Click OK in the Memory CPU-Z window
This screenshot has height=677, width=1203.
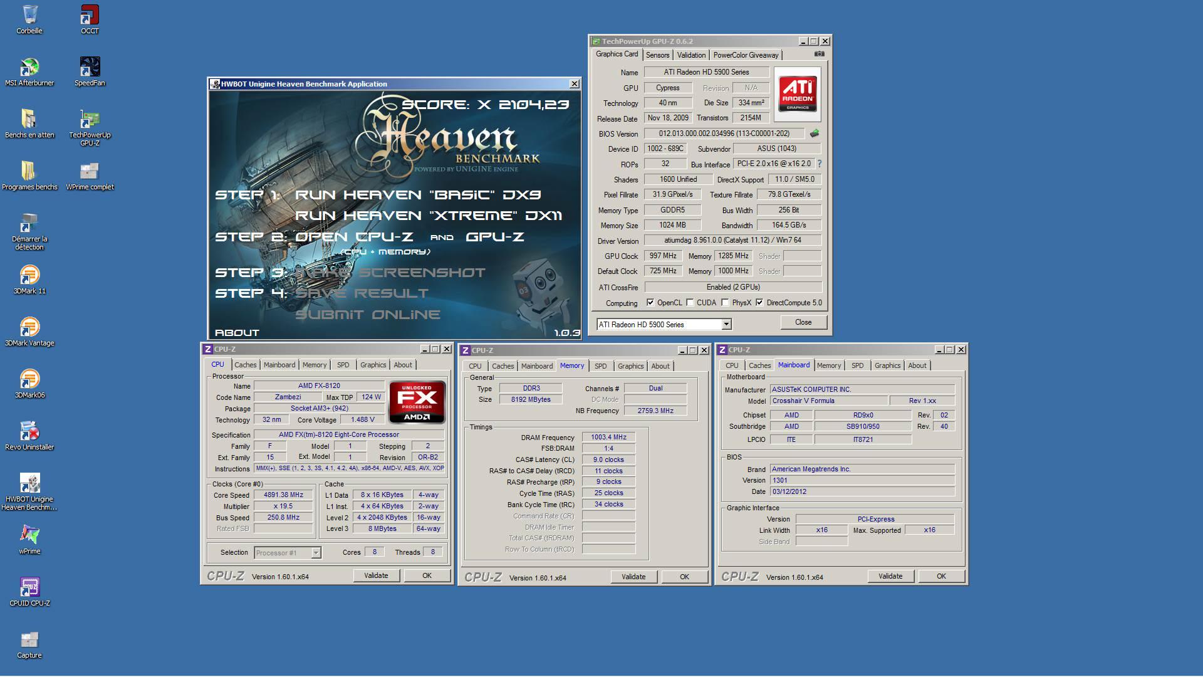coord(684,577)
